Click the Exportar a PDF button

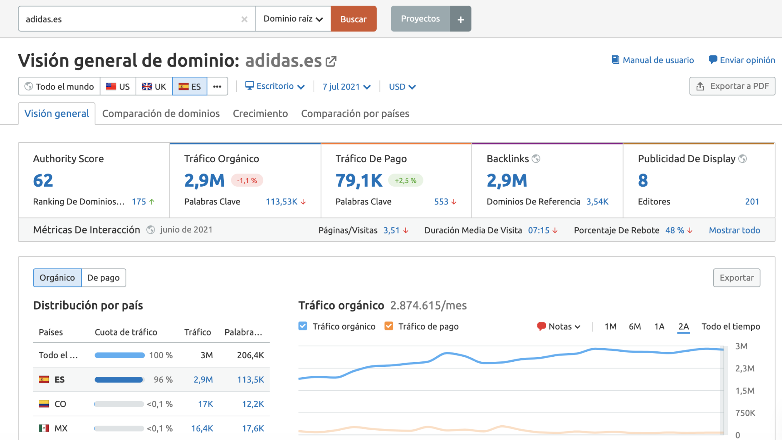732,86
